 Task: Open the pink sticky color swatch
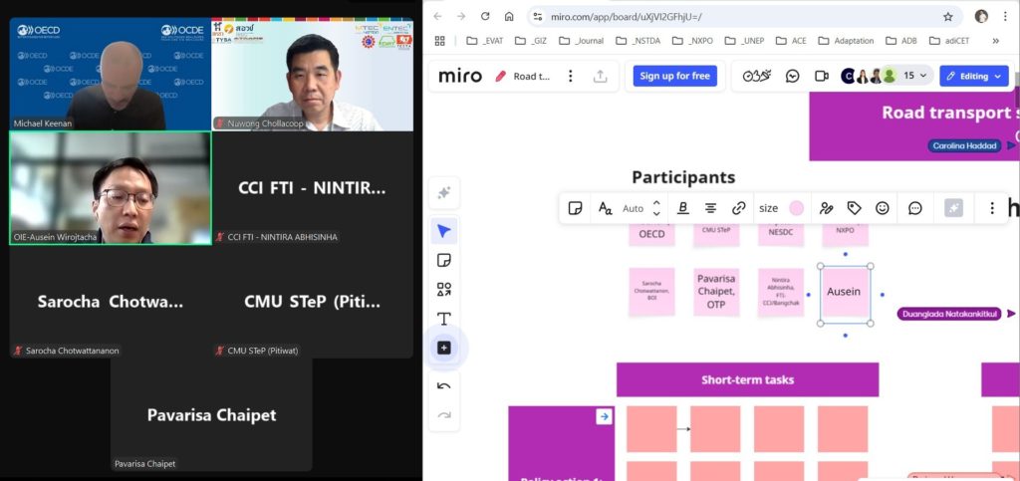click(x=796, y=208)
